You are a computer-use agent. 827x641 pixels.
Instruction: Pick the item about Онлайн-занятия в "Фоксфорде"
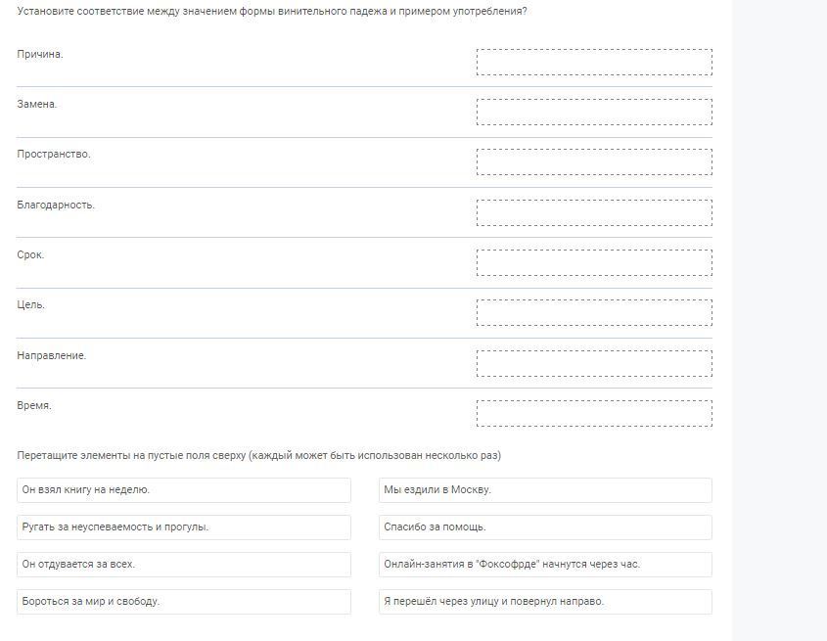tap(545, 564)
